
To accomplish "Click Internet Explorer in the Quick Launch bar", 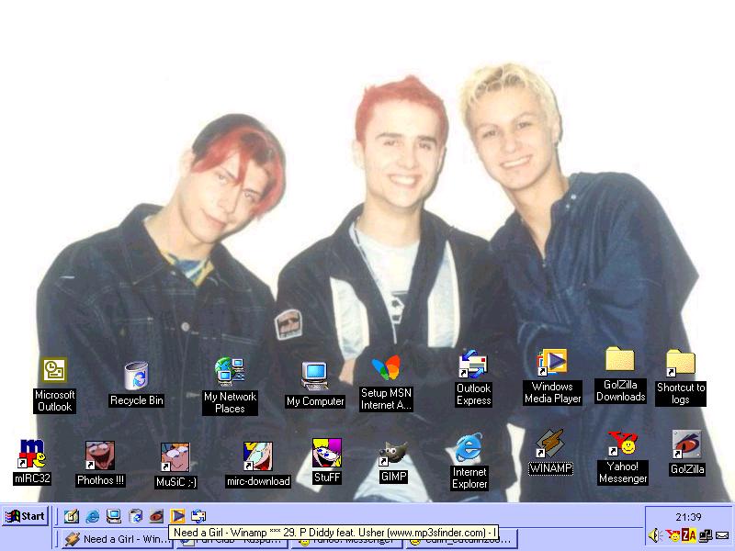I will click(93, 516).
